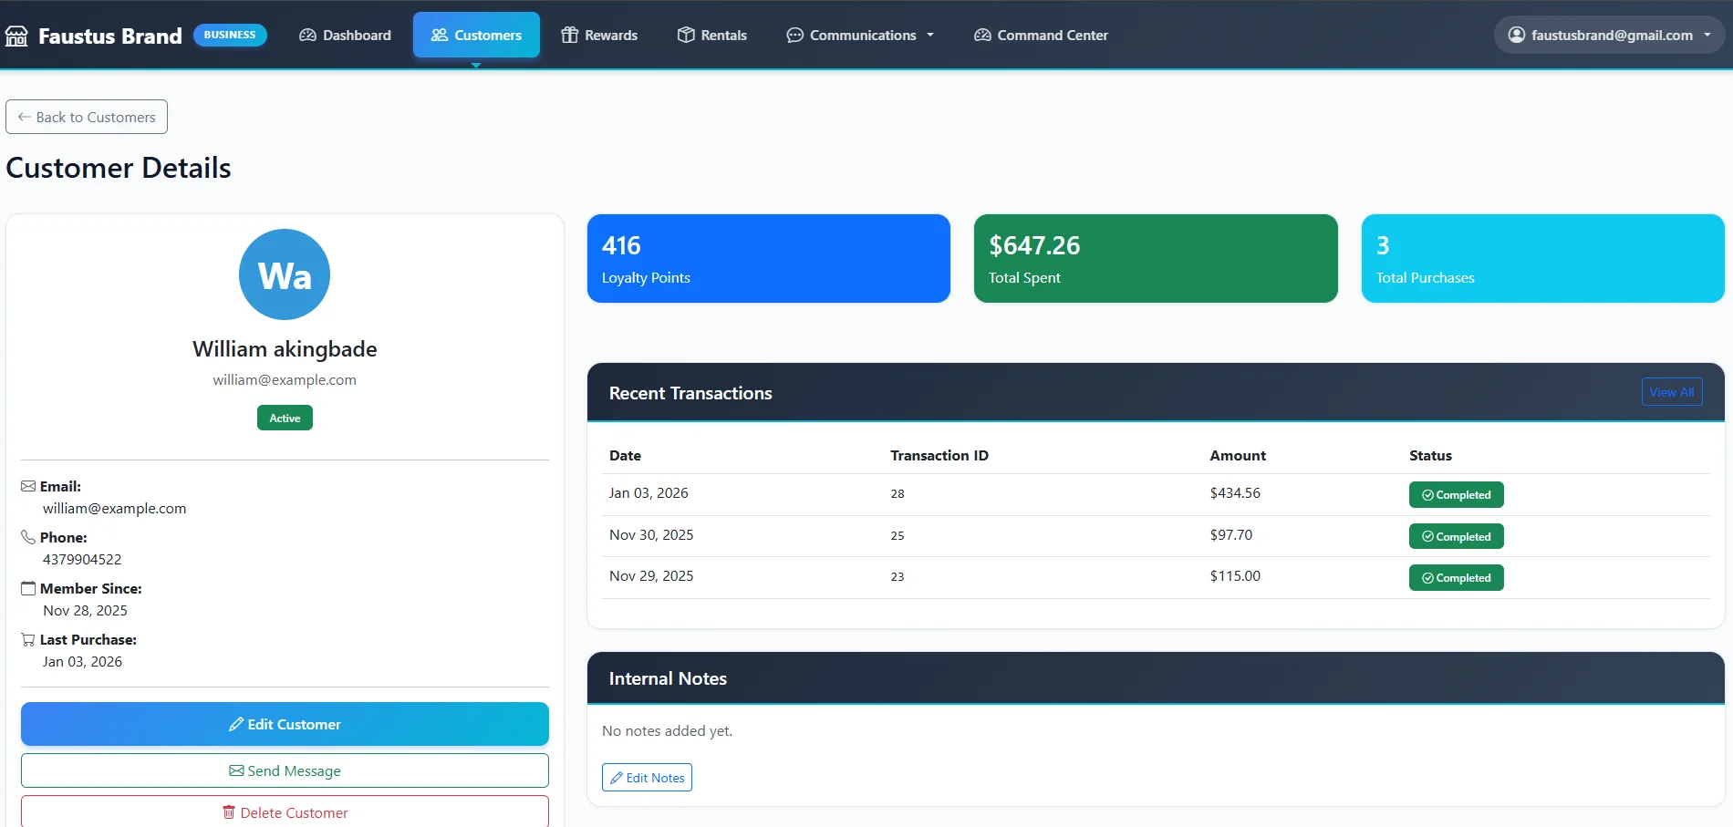The height and width of the screenshot is (827, 1733).
Task: Go back to Customers list
Action: 87,117
